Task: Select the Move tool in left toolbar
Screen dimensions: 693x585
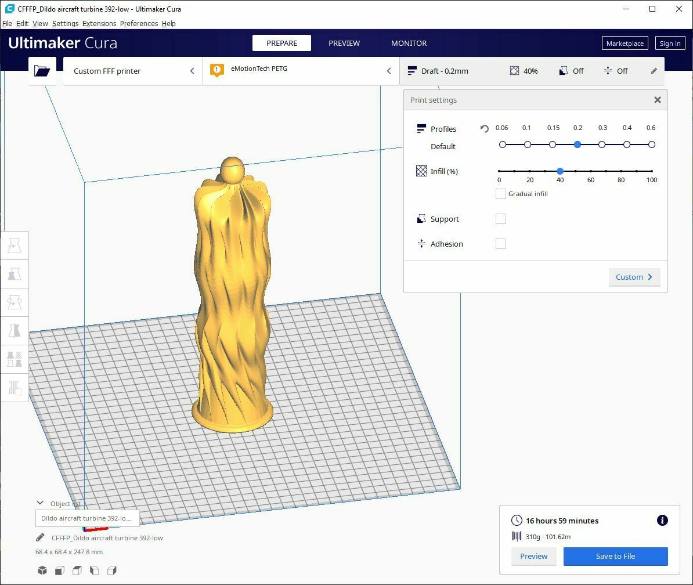Action: point(15,246)
